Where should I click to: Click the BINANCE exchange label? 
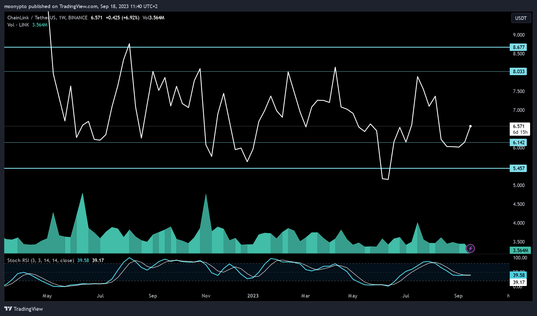[x=78, y=18]
